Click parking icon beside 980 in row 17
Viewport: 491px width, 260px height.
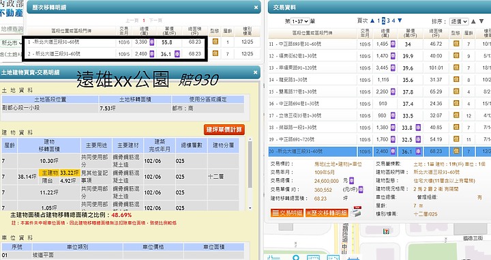point(393,115)
